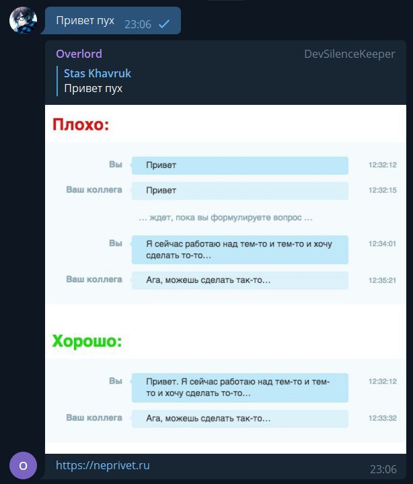The width and height of the screenshot is (413, 484).
Task: Click the read checkmark on first message
Action: pyautogui.click(x=164, y=24)
